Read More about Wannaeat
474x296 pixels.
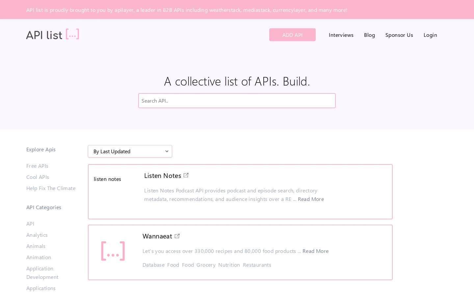click(x=315, y=251)
